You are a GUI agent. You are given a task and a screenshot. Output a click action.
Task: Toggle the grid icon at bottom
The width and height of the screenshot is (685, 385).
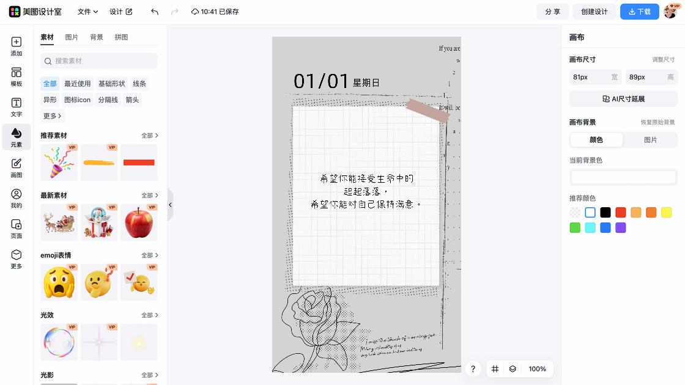point(495,369)
